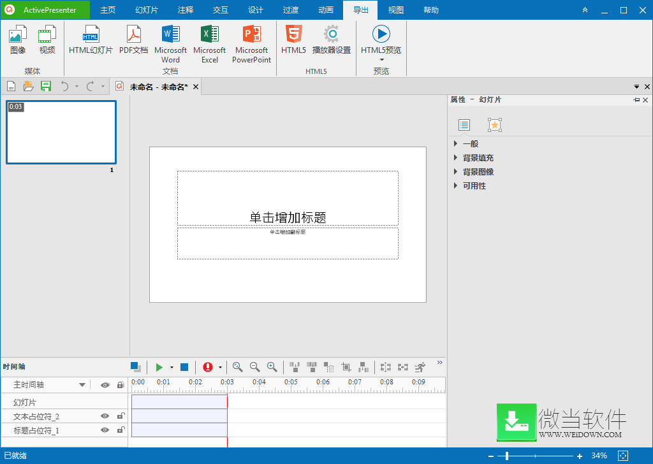
Task: Expand 可用性 section
Action: click(x=455, y=185)
